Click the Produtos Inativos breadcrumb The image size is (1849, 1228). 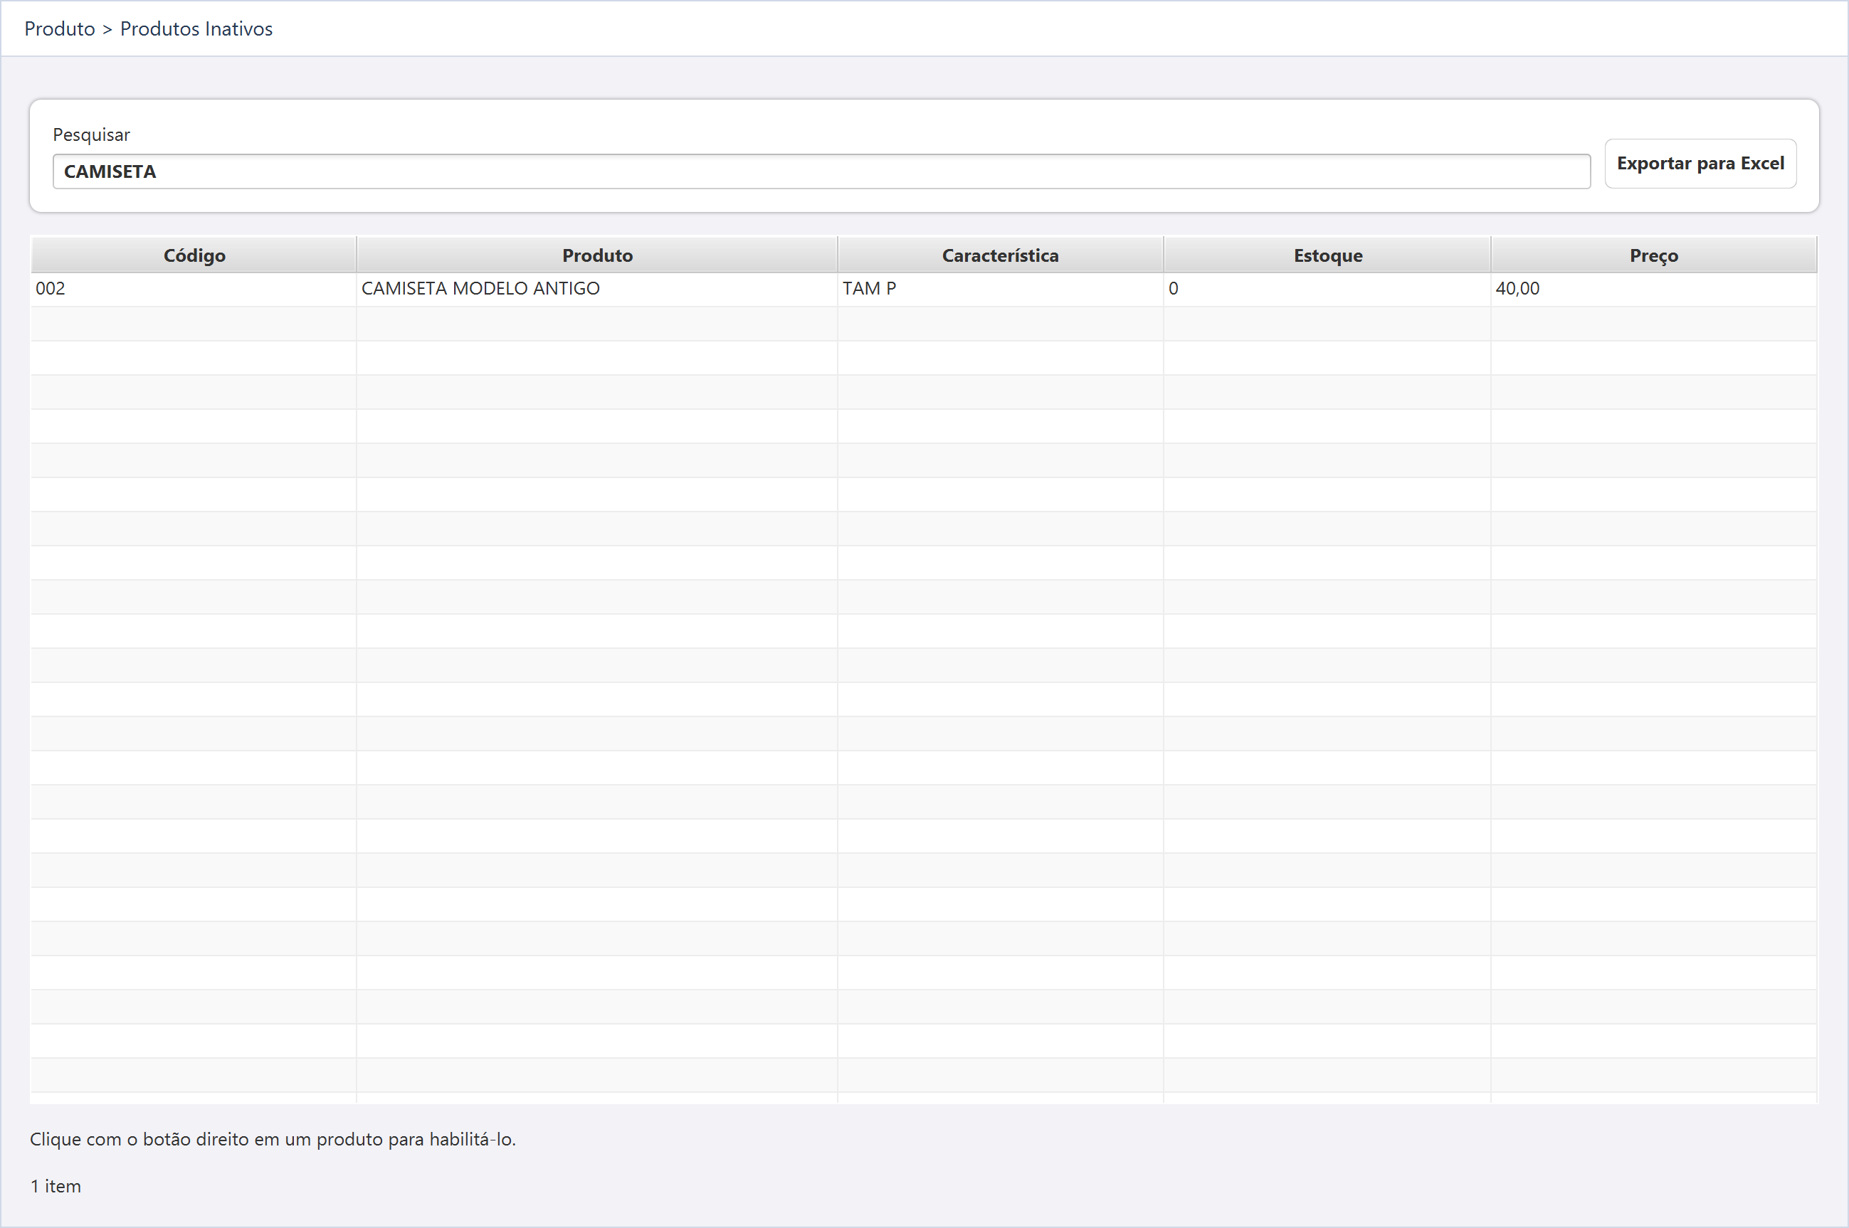pyautogui.click(x=196, y=29)
